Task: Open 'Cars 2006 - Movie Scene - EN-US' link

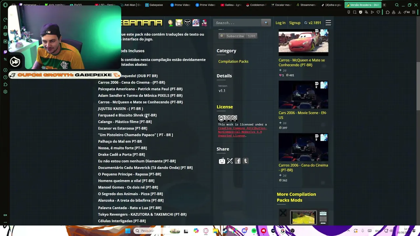Action: click(303, 115)
